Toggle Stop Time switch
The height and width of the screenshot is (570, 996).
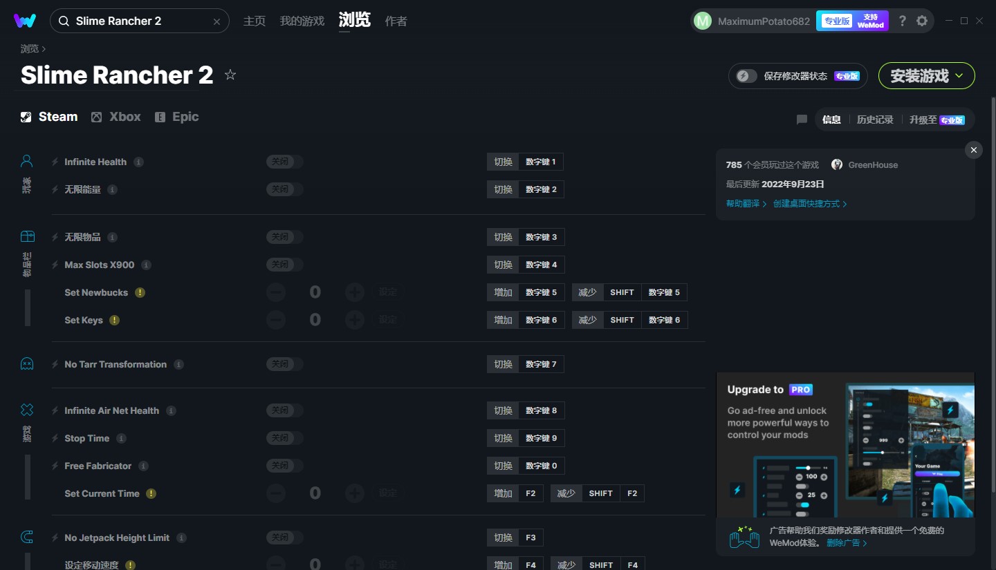[284, 438]
